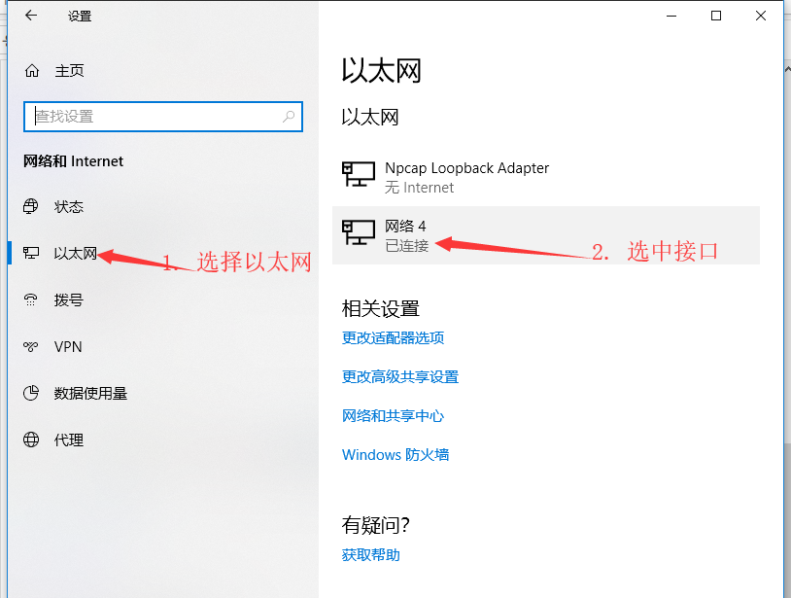Click the back arrow in title bar
This screenshot has height=598, width=791.
(31, 16)
